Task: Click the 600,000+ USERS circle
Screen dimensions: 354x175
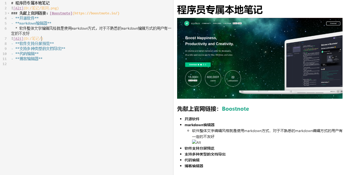Action: (213, 78)
